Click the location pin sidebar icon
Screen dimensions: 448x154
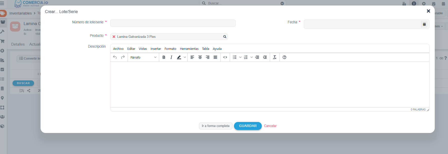[3, 98]
